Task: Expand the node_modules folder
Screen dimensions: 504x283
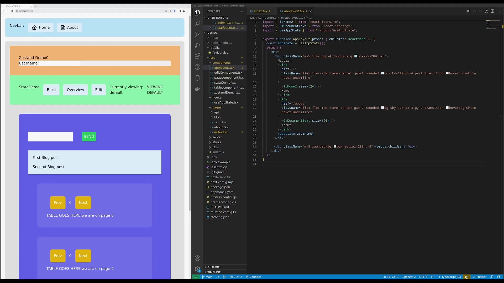Action: click(221, 43)
